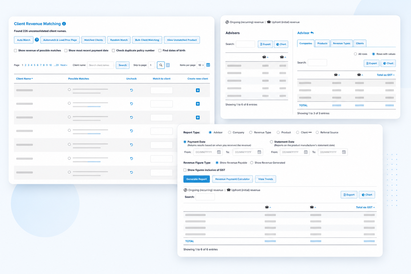Select Referral Source report type
The image size is (411, 274).
317,132
